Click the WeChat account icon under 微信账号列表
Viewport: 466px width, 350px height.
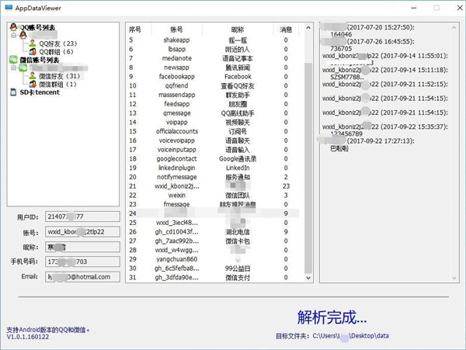click(23, 68)
